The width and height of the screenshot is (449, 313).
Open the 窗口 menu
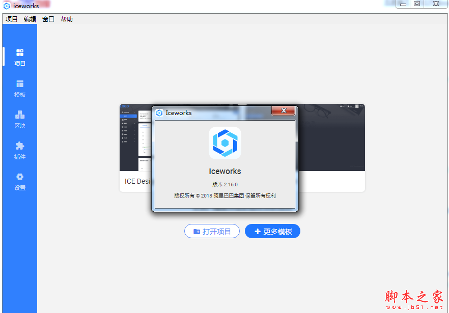(48, 19)
